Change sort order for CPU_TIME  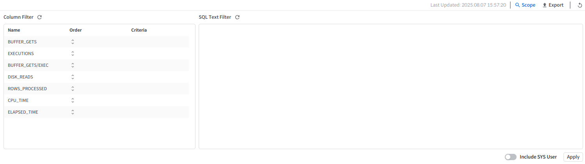click(73, 100)
